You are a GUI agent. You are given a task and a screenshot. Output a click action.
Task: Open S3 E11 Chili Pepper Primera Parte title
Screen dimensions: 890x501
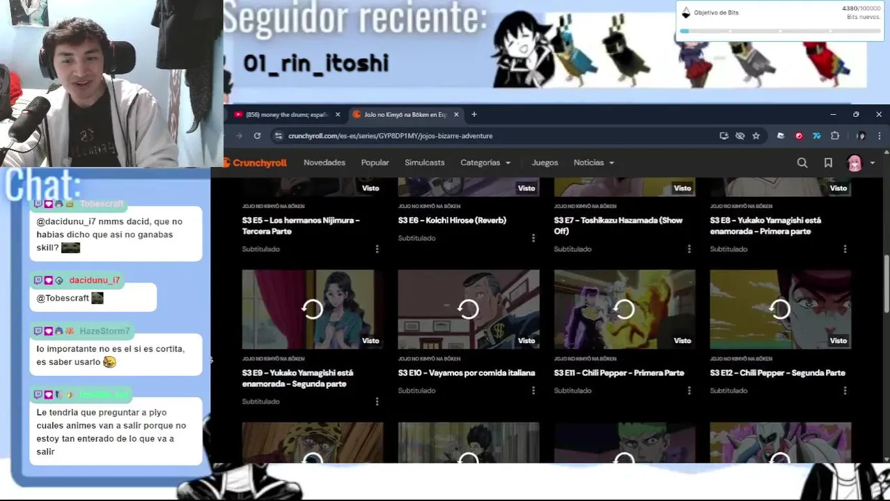tap(619, 373)
